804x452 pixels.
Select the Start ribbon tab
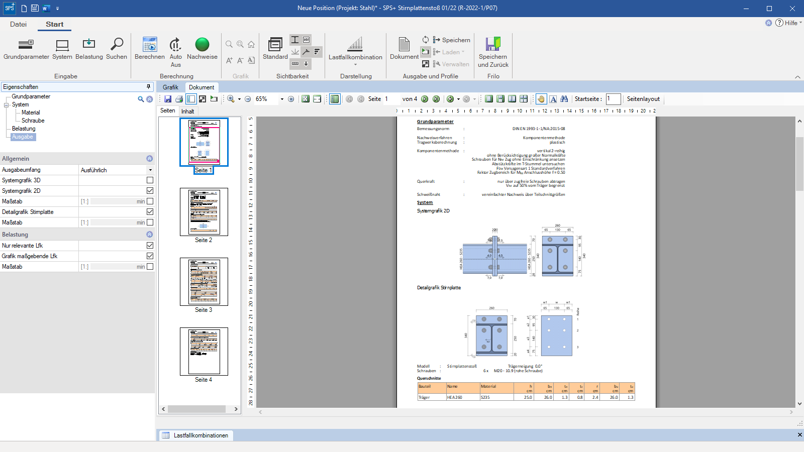coord(54,24)
